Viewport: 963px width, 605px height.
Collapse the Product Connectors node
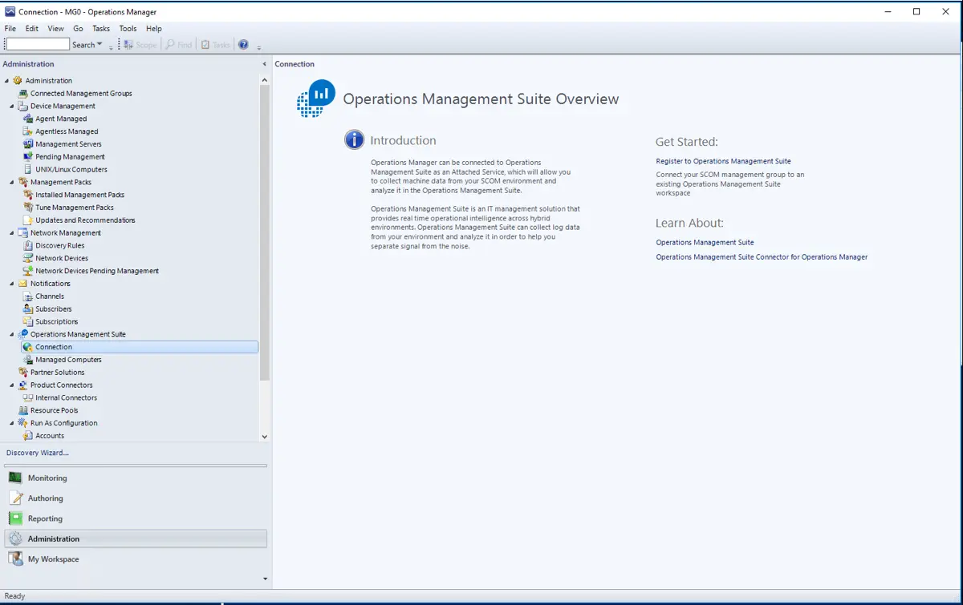tap(12, 385)
